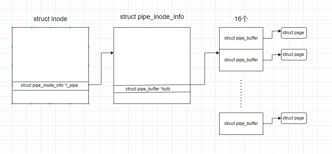Click top-right blue connection point of inode box
This screenshot has width=332, height=154.
click(89, 28)
